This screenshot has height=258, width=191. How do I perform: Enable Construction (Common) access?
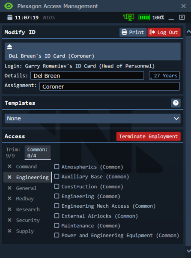pyautogui.click(x=57, y=186)
